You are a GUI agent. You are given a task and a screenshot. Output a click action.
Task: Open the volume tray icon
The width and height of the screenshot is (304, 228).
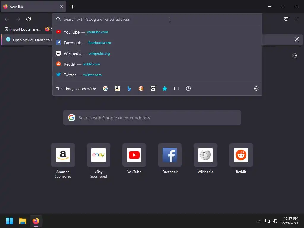tap(275, 221)
